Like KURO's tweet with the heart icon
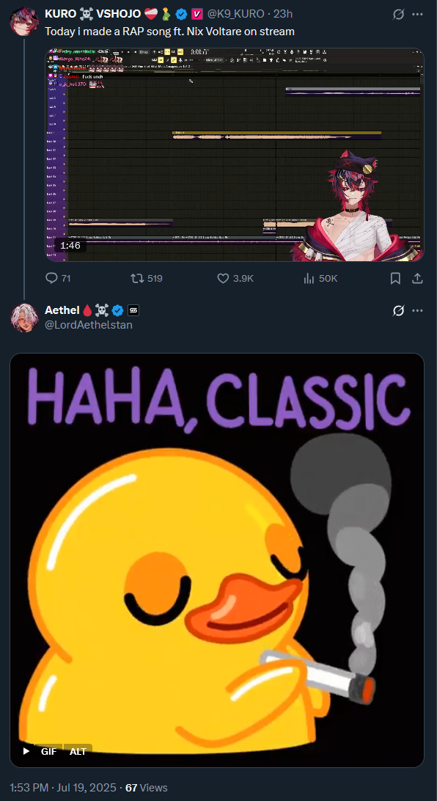437x801 pixels. pos(223,279)
